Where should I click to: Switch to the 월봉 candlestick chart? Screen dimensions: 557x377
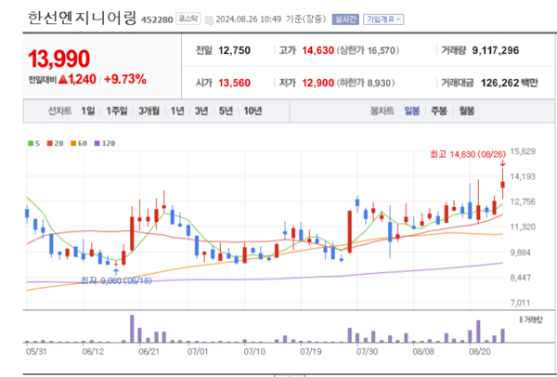tap(466, 111)
